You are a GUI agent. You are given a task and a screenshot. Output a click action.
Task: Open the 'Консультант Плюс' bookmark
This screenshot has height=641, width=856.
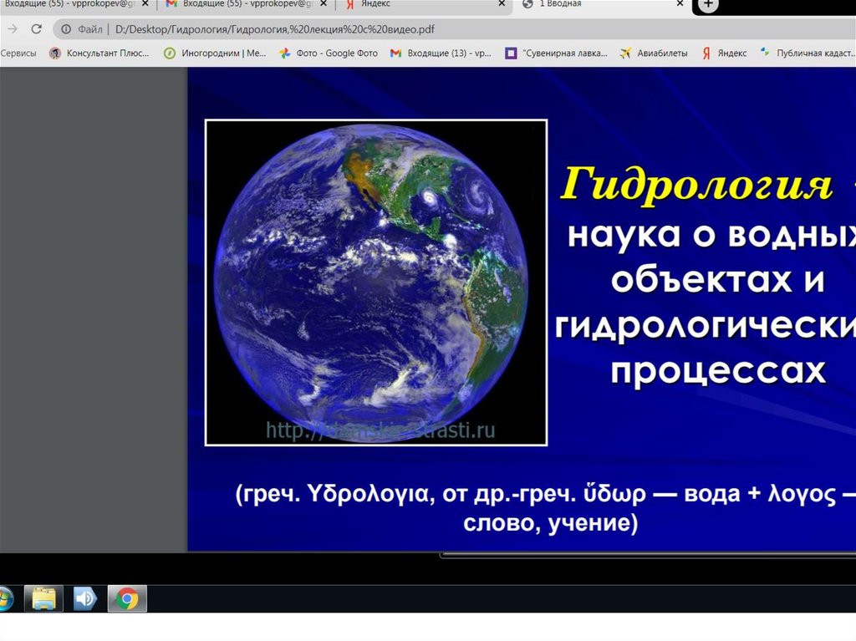[x=100, y=53]
